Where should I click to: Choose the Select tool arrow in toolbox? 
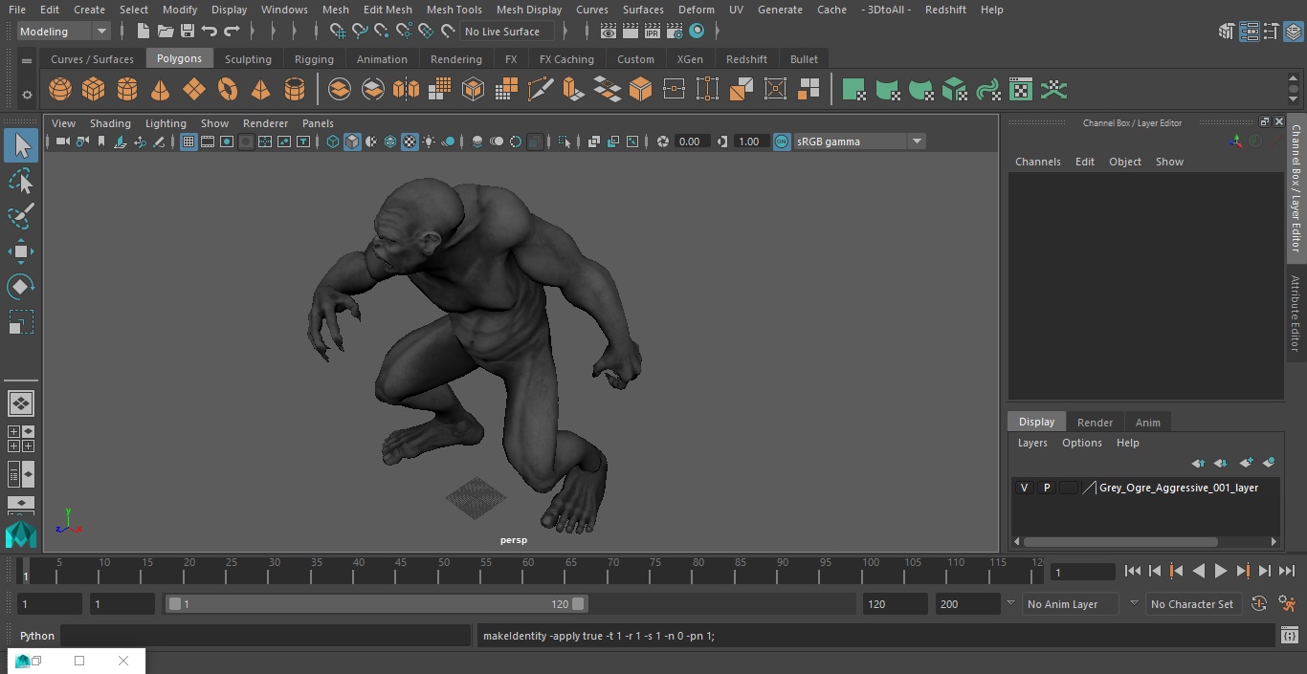[21, 145]
